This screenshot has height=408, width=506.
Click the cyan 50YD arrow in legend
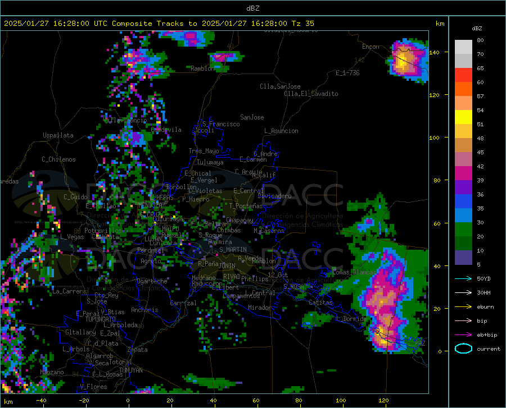point(463,278)
